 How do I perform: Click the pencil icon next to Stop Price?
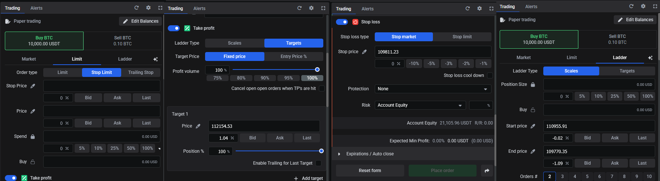33,86
